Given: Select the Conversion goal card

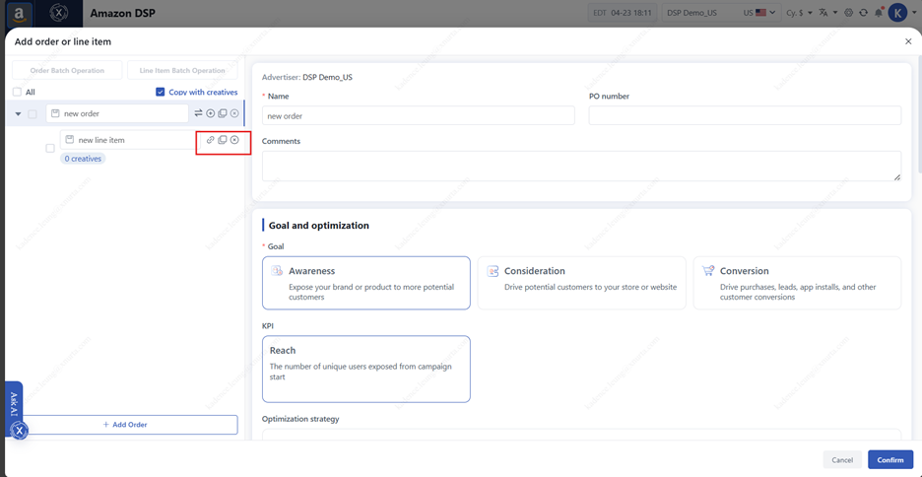Looking at the screenshot, I should 797,283.
